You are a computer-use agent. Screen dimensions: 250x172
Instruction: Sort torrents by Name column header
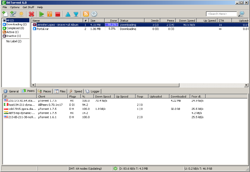tap(57, 20)
